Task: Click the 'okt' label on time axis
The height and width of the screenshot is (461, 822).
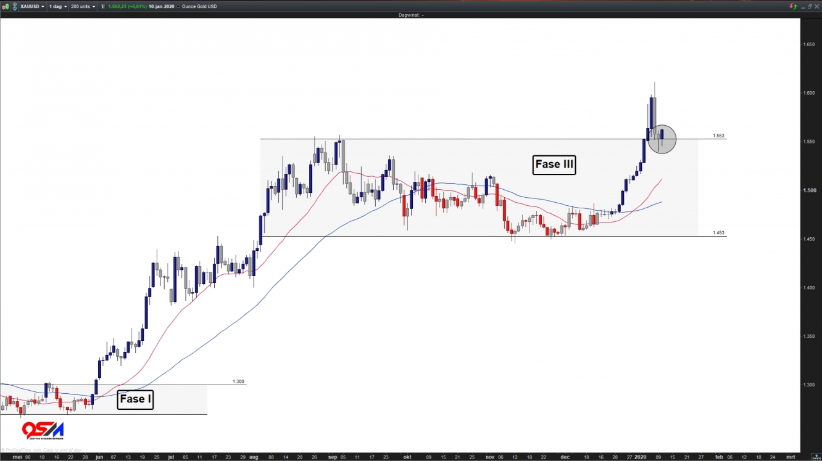Action: coord(407,457)
